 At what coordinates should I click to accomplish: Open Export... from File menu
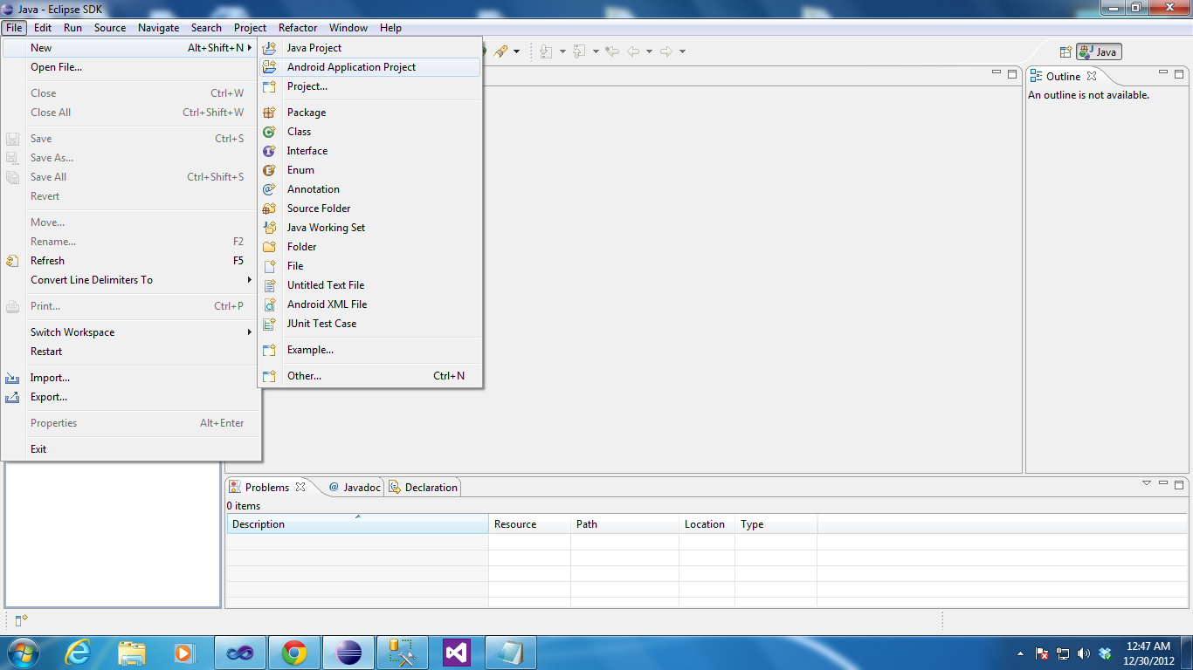click(131, 397)
